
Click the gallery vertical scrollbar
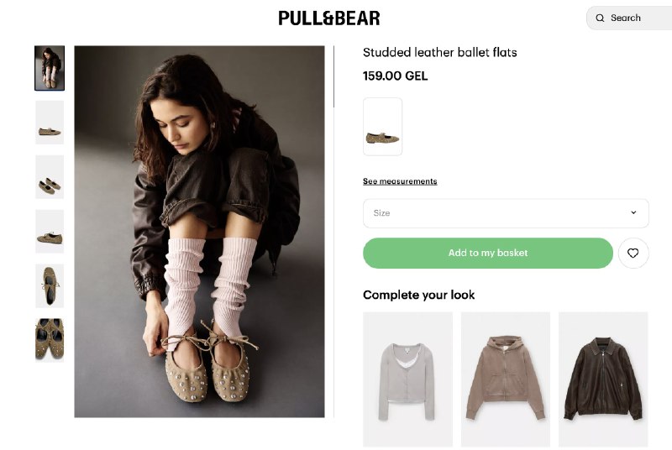coord(333,76)
